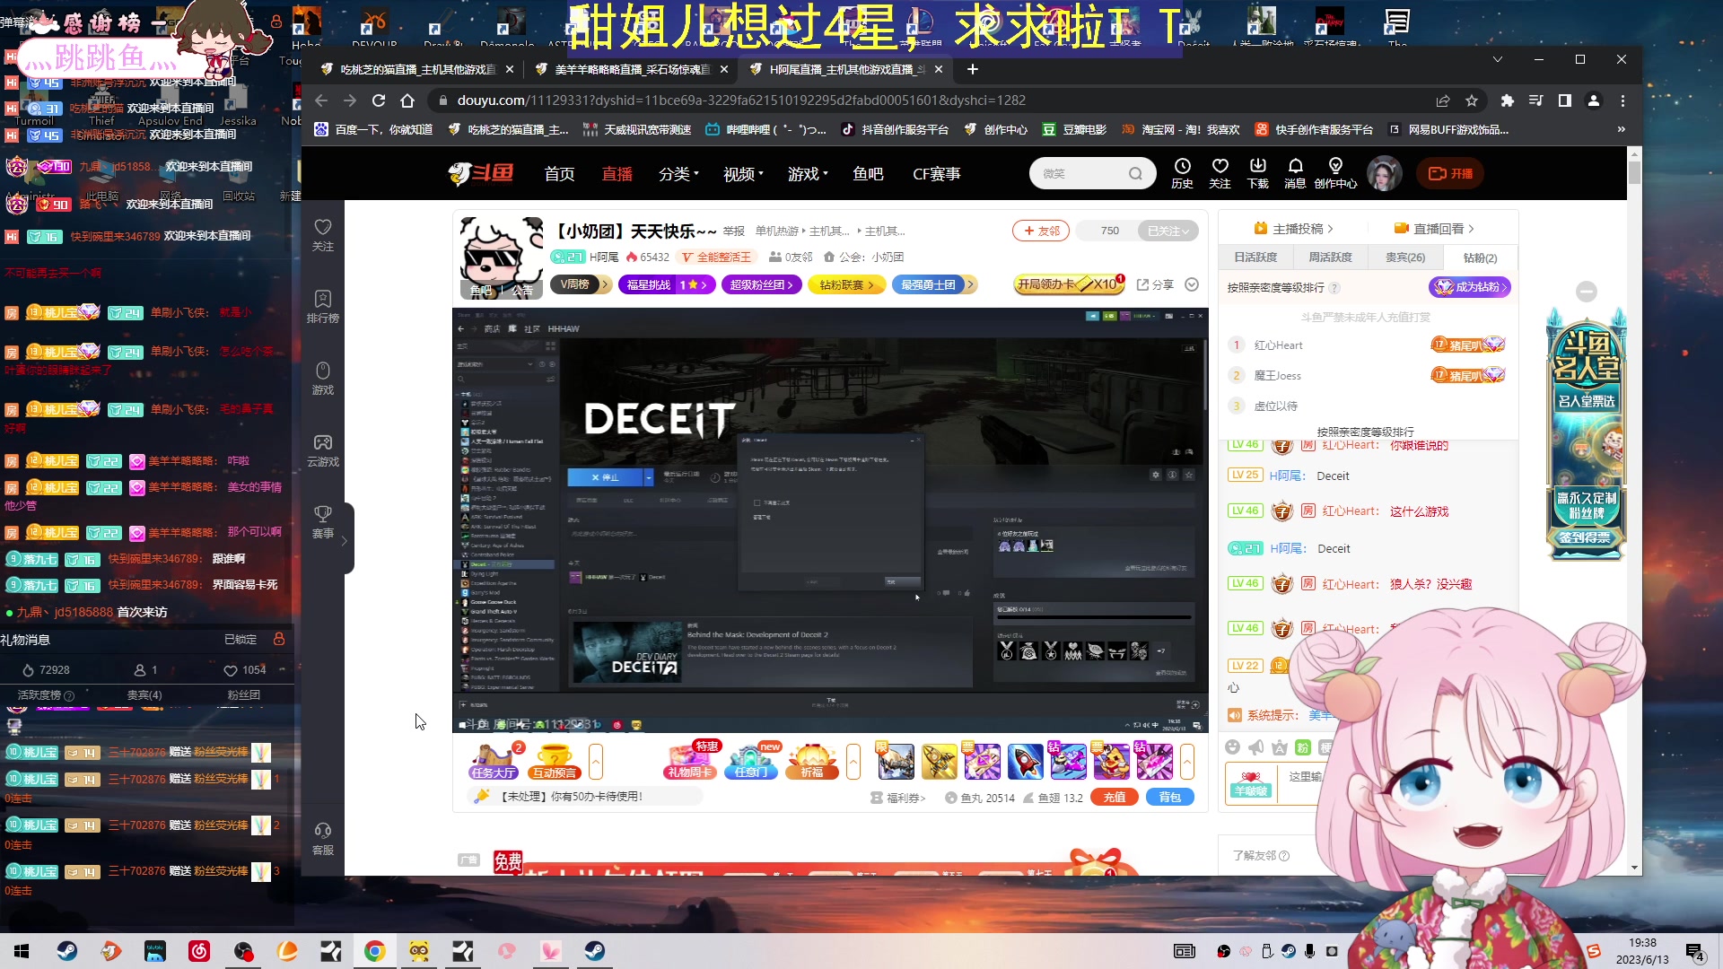Image resolution: width=1723 pixels, height=969 pixels.
Task: Select the golden rocket gift
Action: tap(939, 762)
